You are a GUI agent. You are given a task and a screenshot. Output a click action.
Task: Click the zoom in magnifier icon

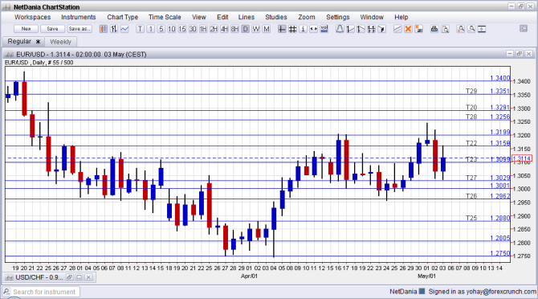[x=461, y=29]
